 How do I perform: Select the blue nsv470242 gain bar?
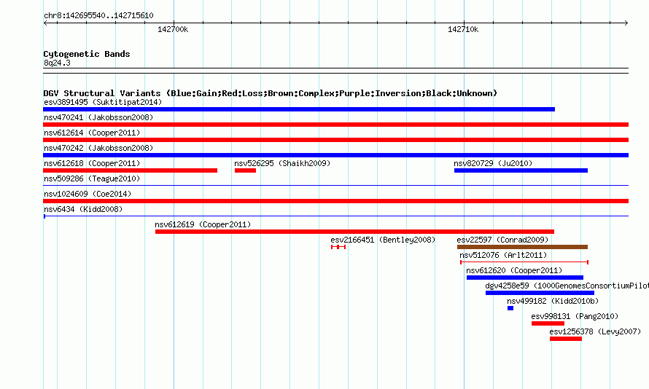pos(335,155)
